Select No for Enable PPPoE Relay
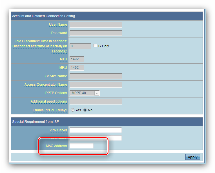Image resolution: width=215 pixels, height=173 pixels. 85,110
